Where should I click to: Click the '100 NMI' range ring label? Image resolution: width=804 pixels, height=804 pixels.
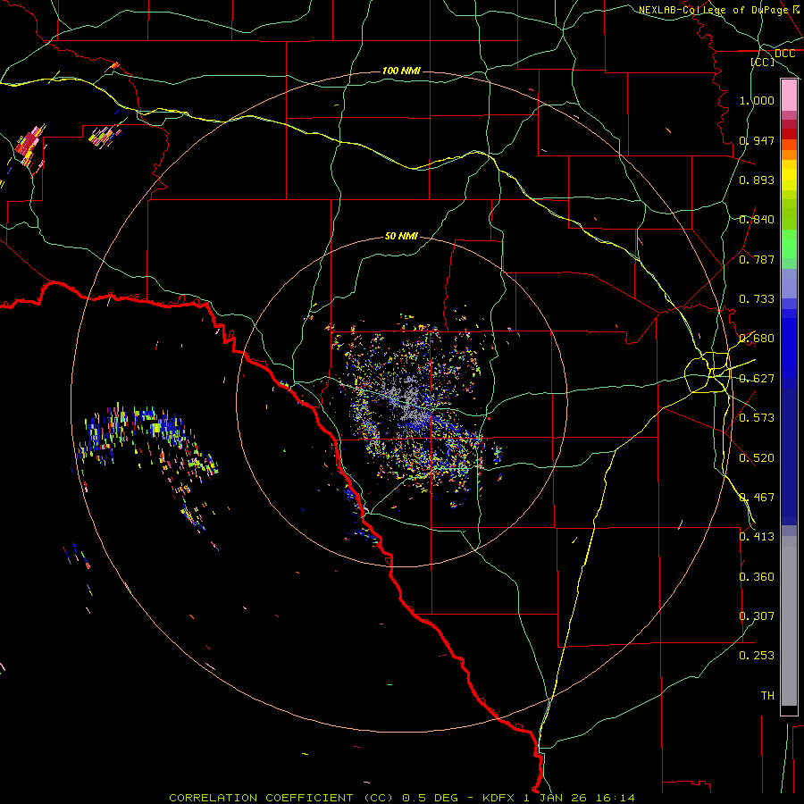pos(401,71)
